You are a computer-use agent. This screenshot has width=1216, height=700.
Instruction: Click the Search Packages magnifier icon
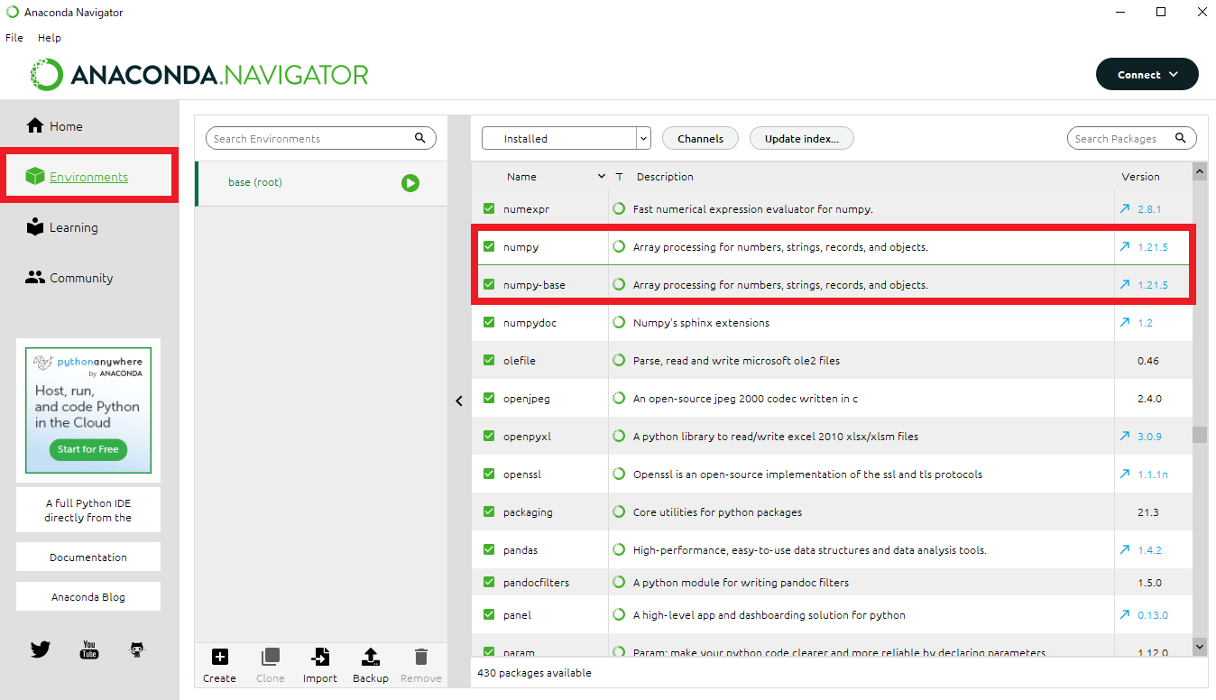tap(1181, 138)
